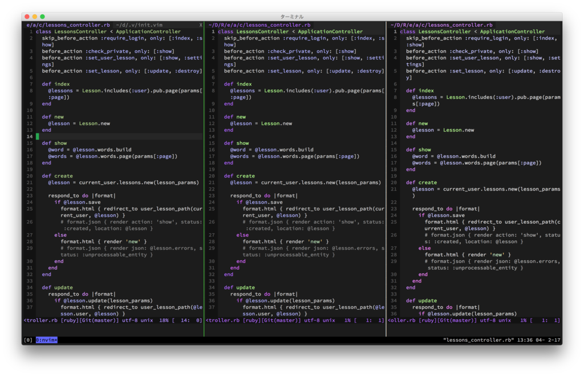The height and width of the screenshot is (376, 584).
Task: Click the left pane's status line showing 18%
Action: pyautogui.click(x=113, y=320)
